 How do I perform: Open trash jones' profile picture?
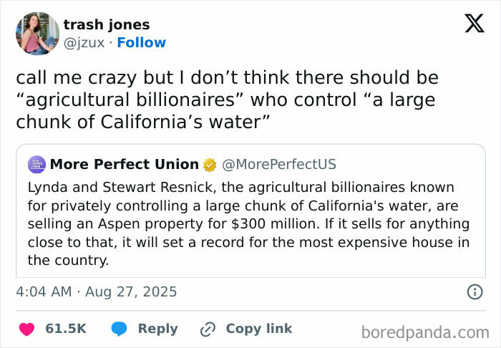click(x=37, y=33)
